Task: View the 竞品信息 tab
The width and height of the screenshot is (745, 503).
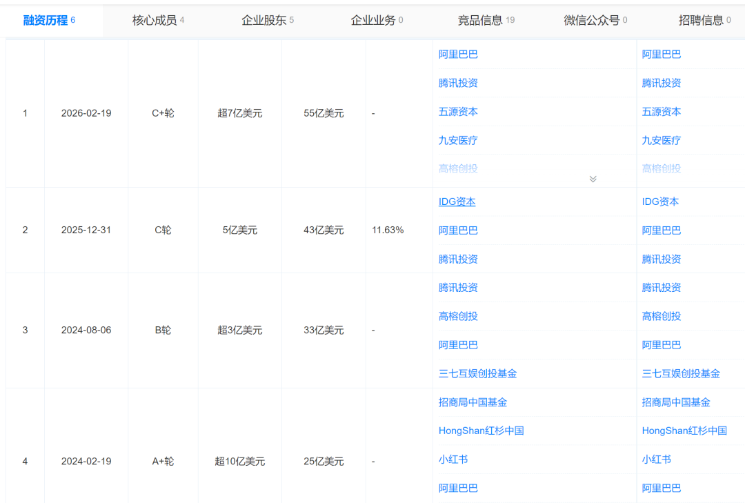Action: pos(481,21)
